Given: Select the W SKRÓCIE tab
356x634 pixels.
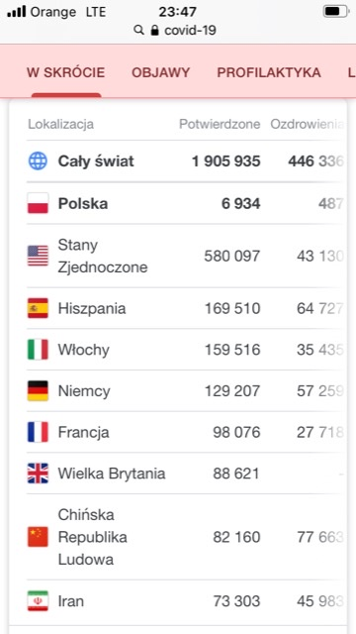Looking at the screenshot, I should pos(66,72).
